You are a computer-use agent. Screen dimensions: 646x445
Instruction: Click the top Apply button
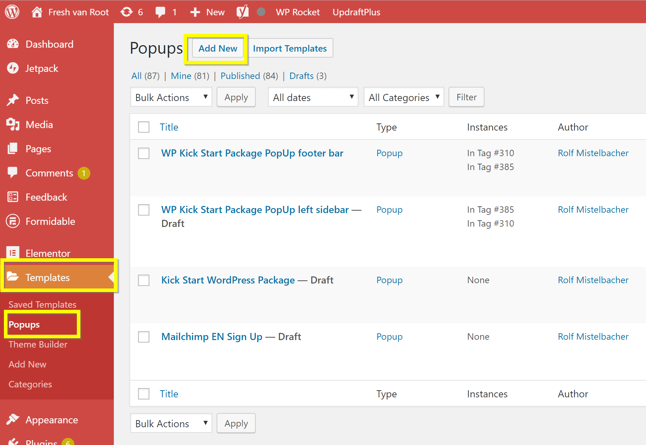[x=236, y=97]
